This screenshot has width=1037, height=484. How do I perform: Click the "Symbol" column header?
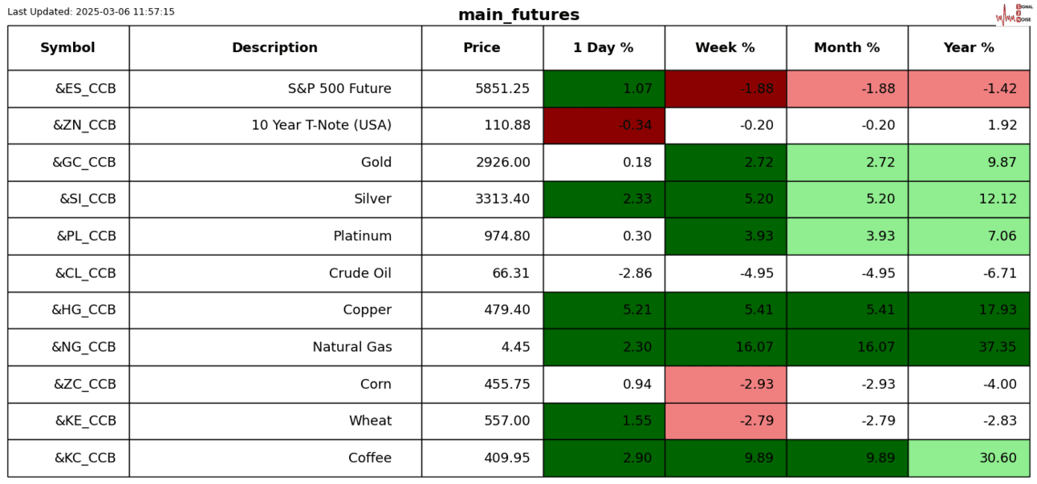coord(68,48)
